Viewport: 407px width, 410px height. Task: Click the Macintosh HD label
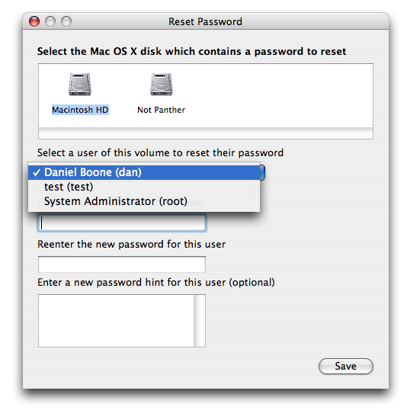(x=80, y=110)
